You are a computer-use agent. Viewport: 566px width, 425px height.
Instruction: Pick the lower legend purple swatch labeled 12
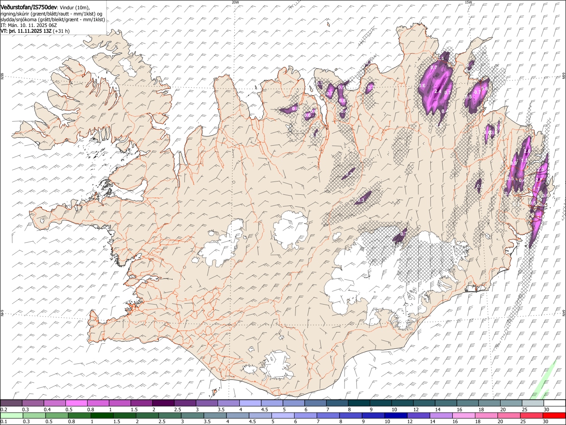point(418,416)
